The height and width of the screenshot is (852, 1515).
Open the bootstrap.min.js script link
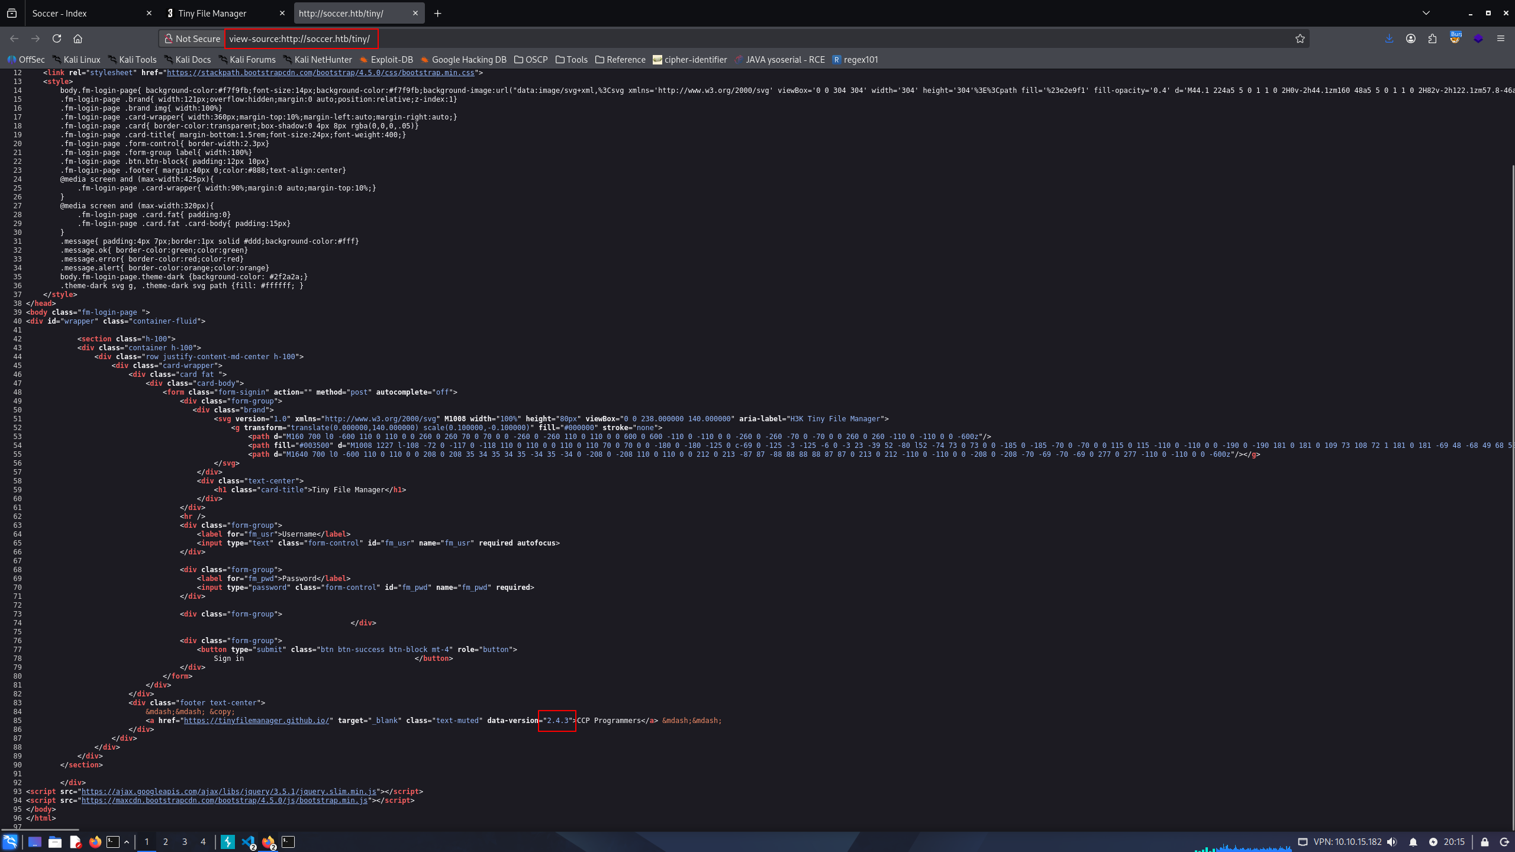click(225, 801)
